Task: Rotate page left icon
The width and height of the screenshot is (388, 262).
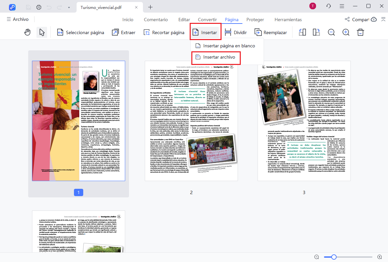Action: click(x=302, y=32)
